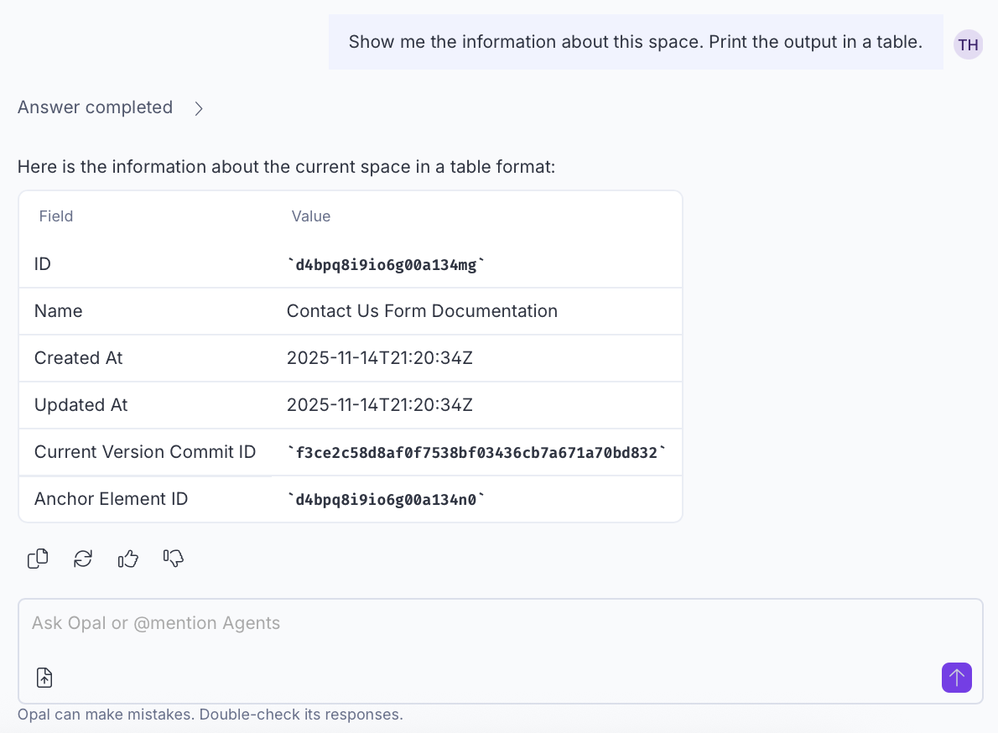Click the Value column header

(311, 216)
